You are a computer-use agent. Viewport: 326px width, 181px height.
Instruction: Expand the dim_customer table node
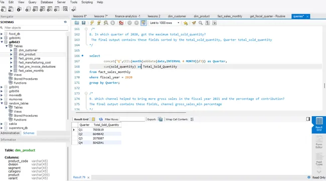pyautogui.click(x=11, y=50)
